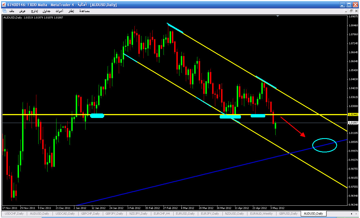
Task: Click the 3 Feb 2012 date label
Action: 134,208
